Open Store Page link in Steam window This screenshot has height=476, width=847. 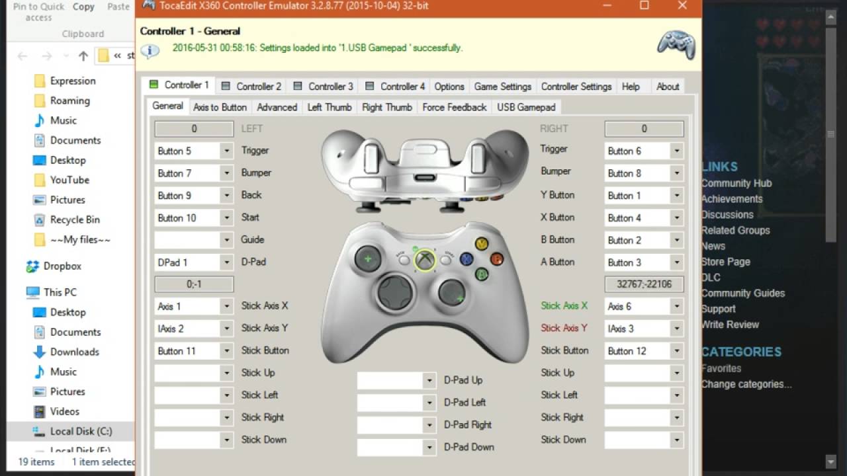[726, 262]
